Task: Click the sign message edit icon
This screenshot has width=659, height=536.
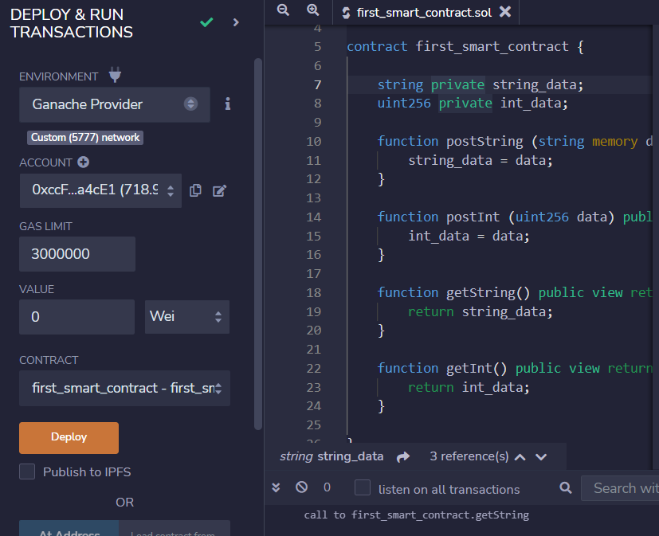Action: [220, 190]
